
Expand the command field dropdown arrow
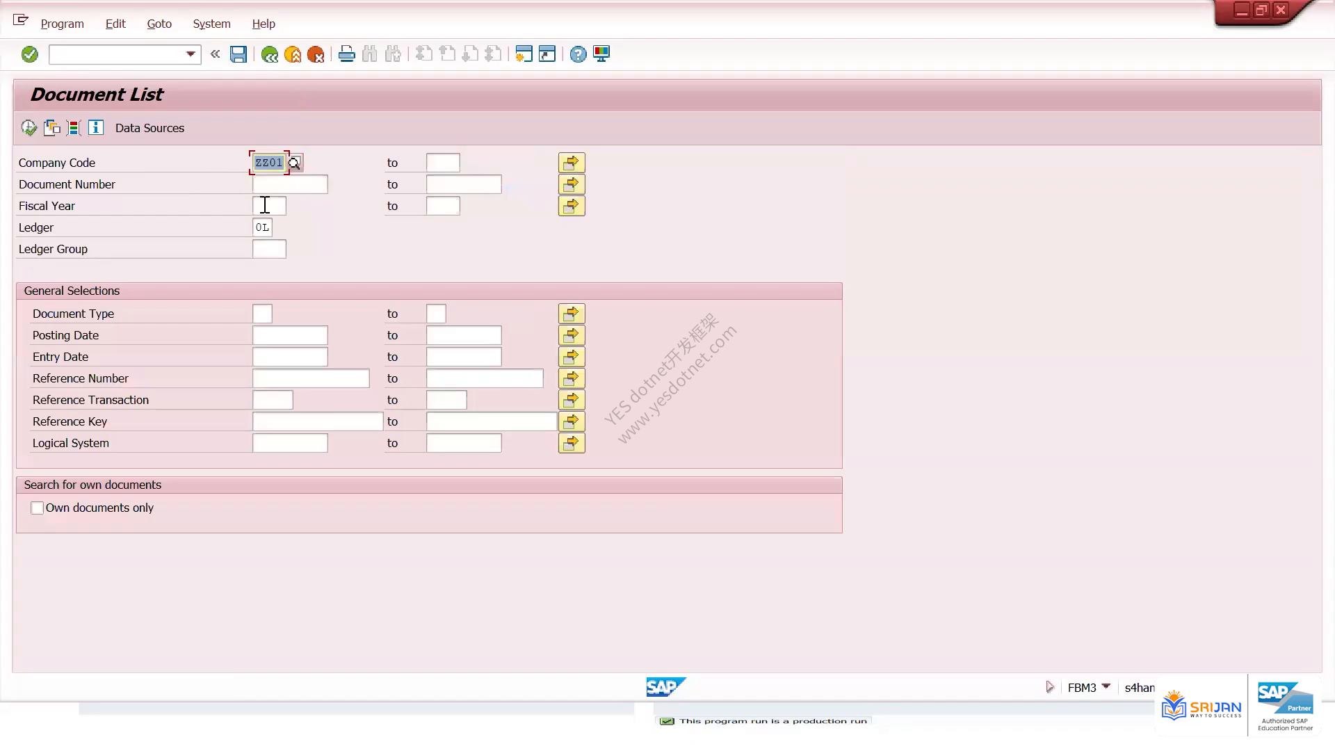click(191, 54)
